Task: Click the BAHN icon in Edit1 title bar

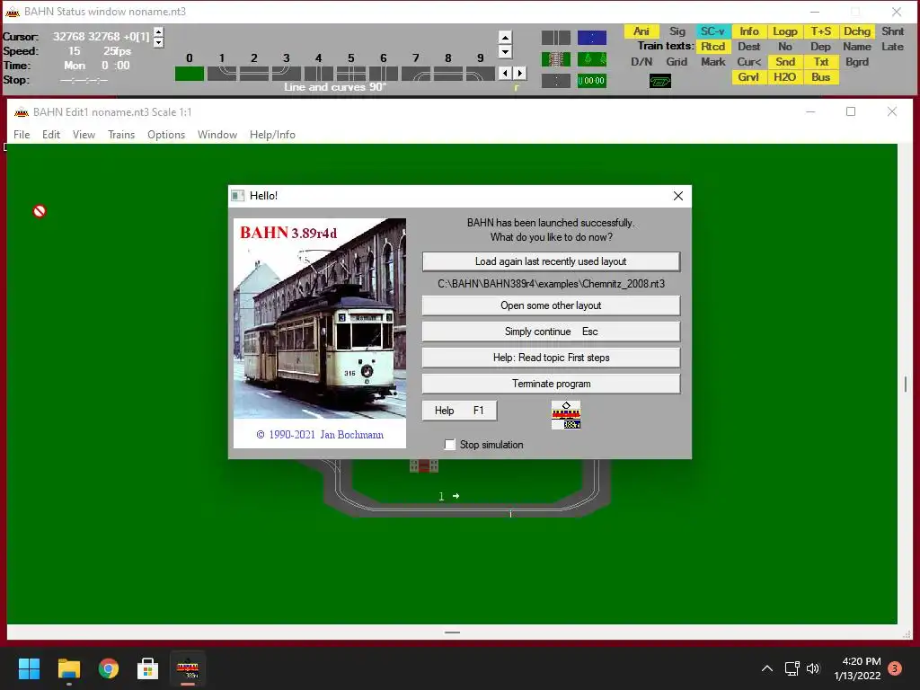Action: click(22, 112)
